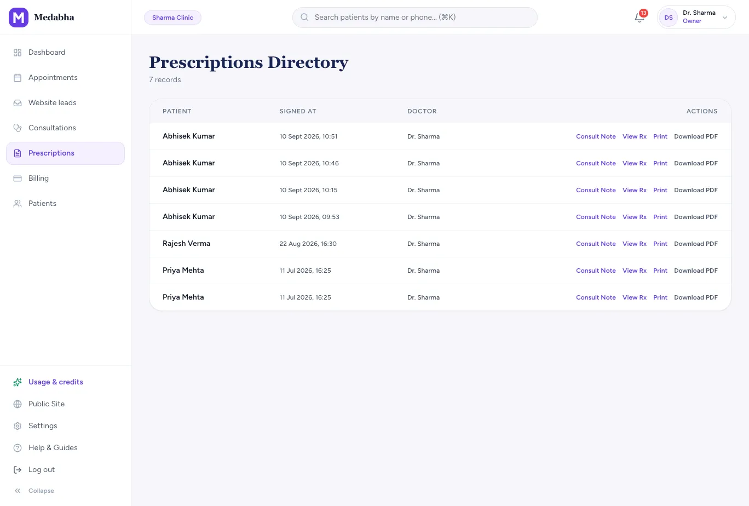Click the ACTIONS column header
Viewport: 749px width, 506px height.
click(702, 111)
